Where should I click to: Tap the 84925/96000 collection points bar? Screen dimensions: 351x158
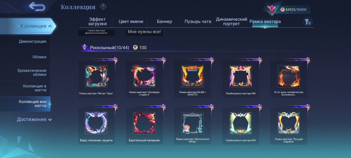(294, 9)
